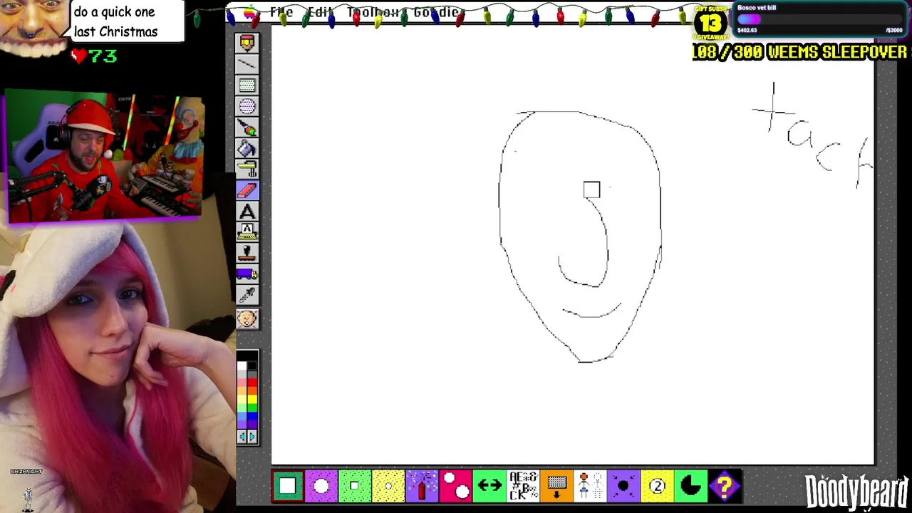Choose the big square eraser option
The height and width of the screenshot is (513, 912).
click(x=287, y=487)
